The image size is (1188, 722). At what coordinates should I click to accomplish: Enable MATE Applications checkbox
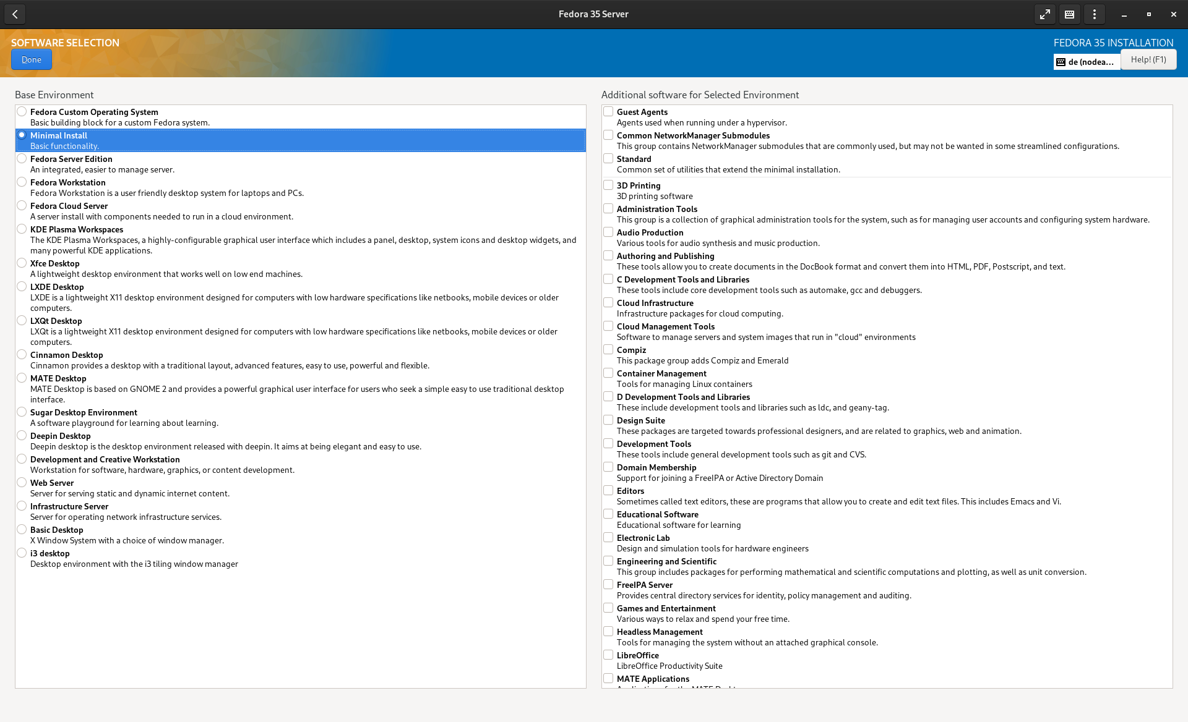[608, 679]
